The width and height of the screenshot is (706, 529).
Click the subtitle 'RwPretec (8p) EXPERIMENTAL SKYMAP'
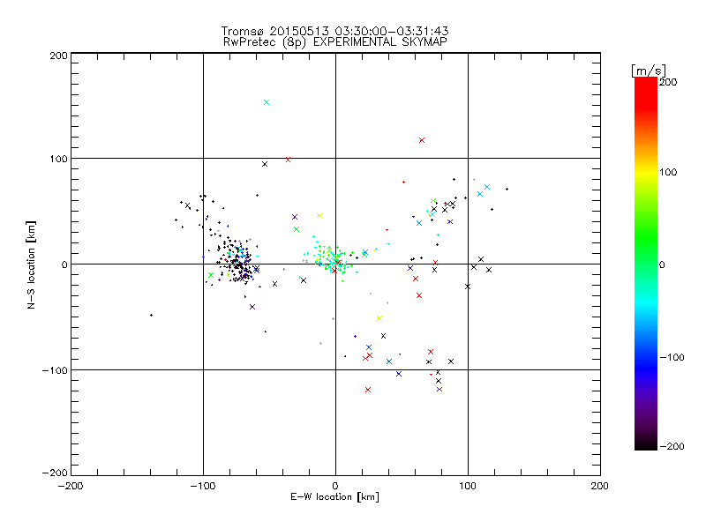point(334,42)
